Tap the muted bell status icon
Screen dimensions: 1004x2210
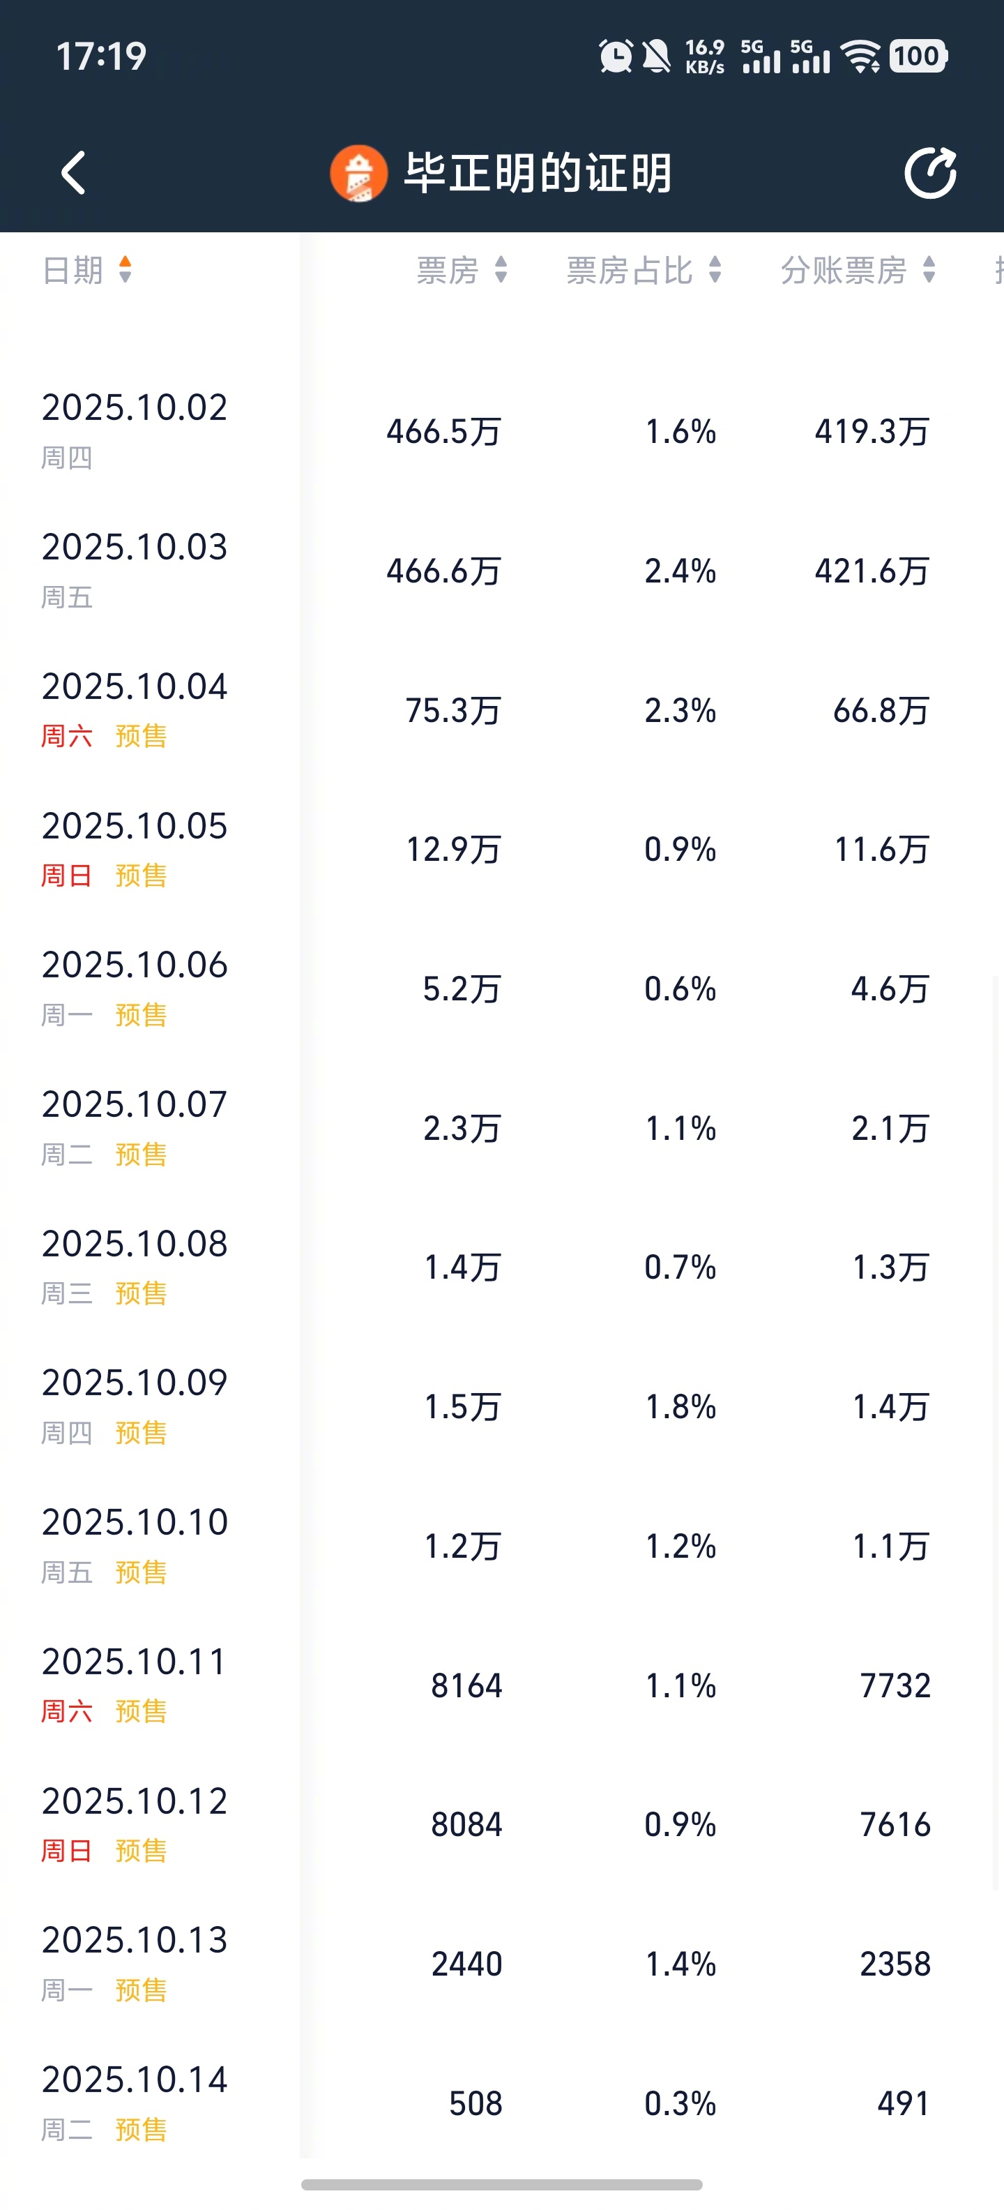click(657, 57)
